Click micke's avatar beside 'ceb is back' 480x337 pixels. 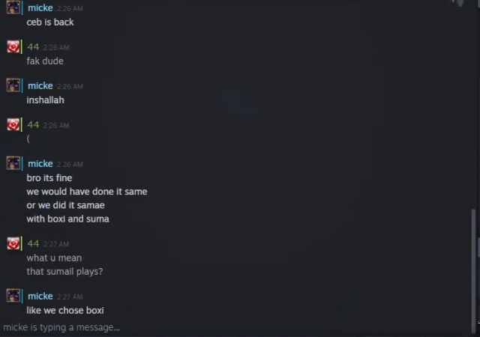13,7
